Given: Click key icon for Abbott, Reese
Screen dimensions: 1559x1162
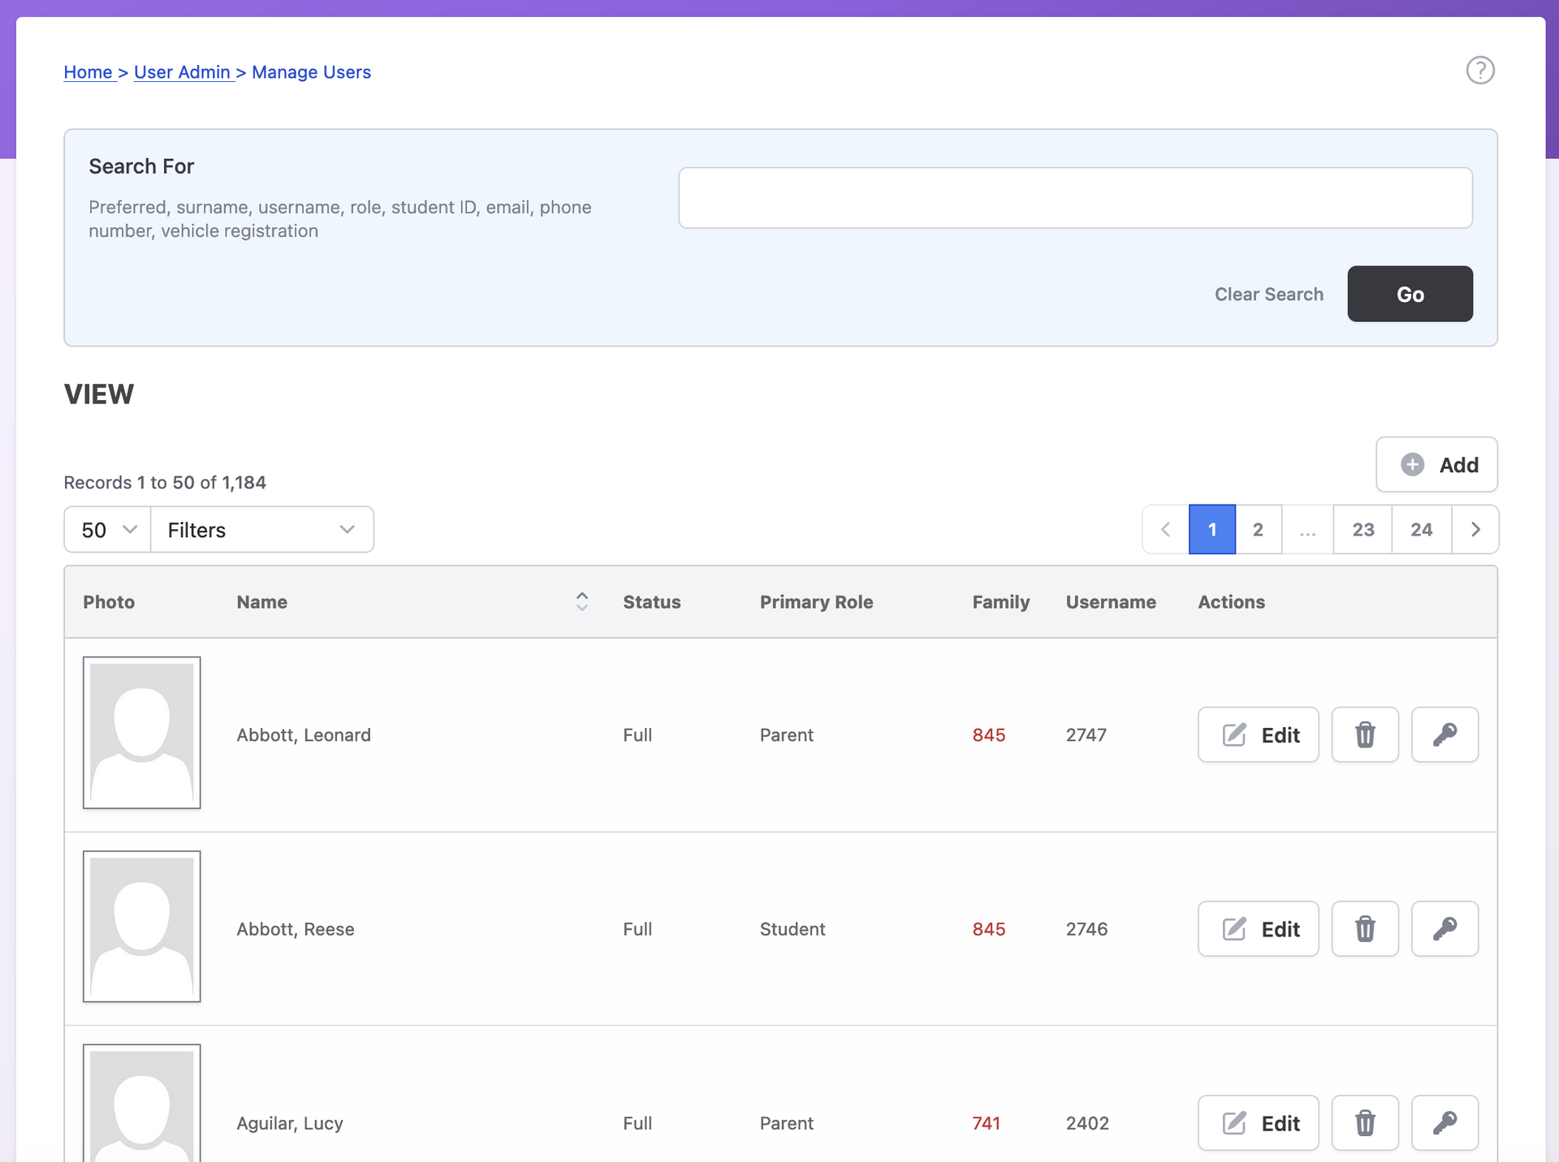Looking at the screenshot, I should [1445, 928].
